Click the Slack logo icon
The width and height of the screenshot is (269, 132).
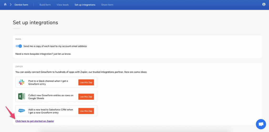pyautogui.click(x=22, y=82)
